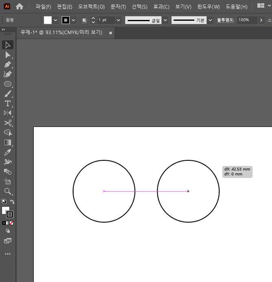Viewport: 272px width, 282px height.
Task: Click the stroke weight stepper arrows
Action: 93,20
